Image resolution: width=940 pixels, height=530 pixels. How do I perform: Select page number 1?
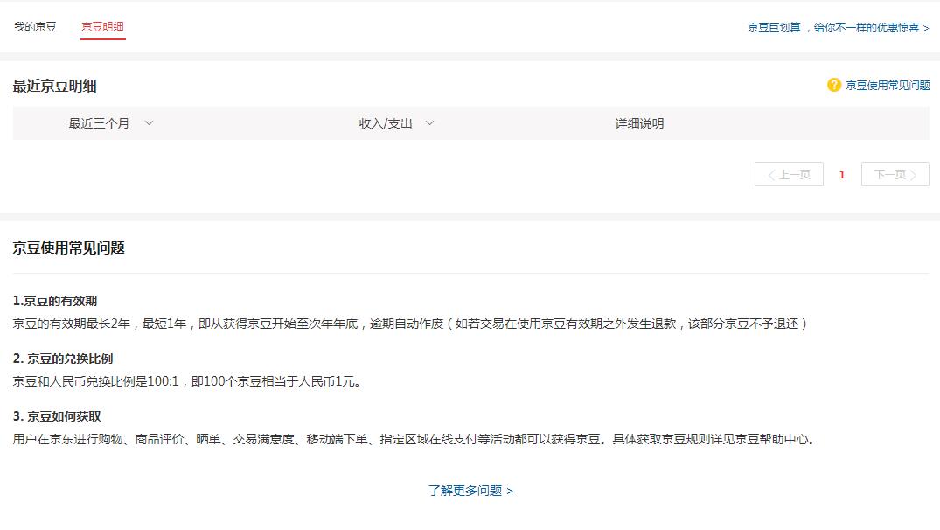[841, 174]
